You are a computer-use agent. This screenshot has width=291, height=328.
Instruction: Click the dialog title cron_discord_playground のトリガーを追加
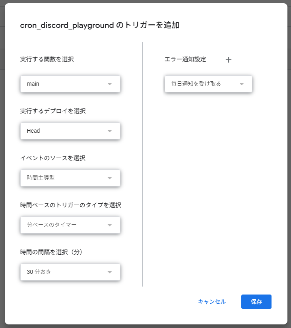[x=99, y=26]
